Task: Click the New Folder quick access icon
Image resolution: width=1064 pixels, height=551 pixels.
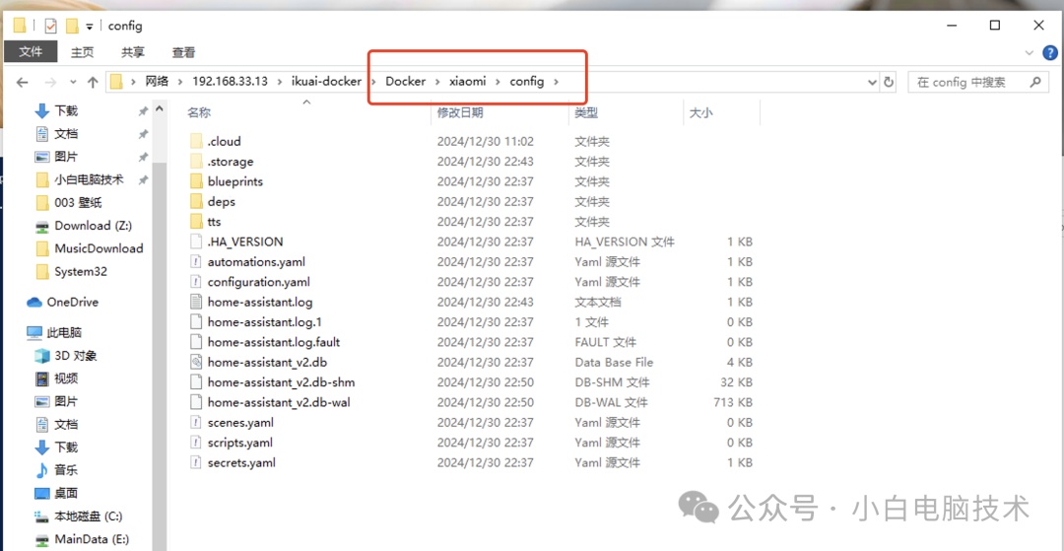Action: tap(73, 26)
